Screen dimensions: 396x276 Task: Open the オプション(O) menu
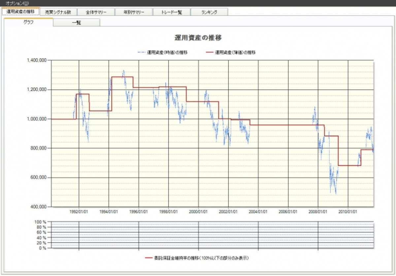(x=17, y=3)
